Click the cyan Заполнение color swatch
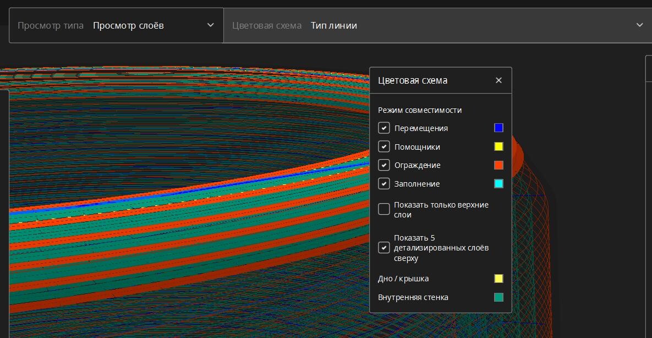Viewport: 652px width, 338px height. coord(498,184)
